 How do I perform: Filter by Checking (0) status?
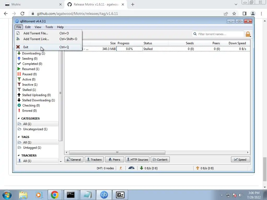[x=31, y=105]
